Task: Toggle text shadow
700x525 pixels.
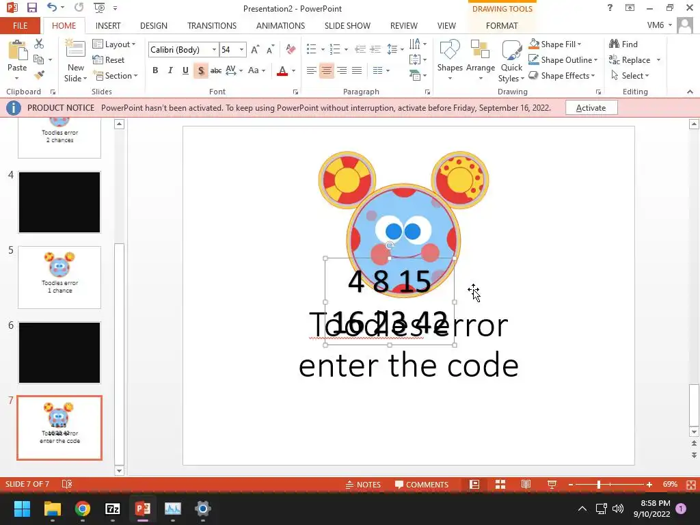Action: tap(201, 70)
